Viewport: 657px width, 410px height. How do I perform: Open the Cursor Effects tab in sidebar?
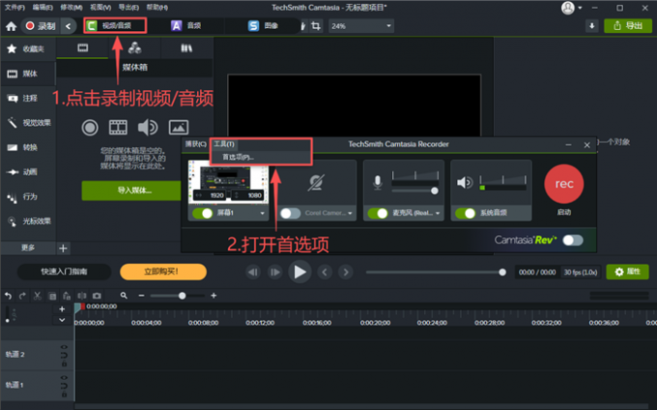28,220
